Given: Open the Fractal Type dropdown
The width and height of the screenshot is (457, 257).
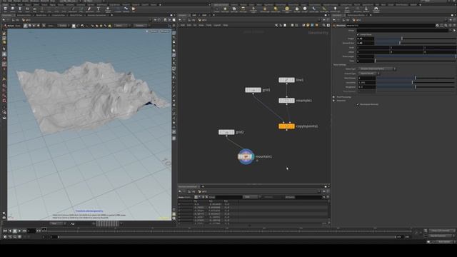Looking at the screenshot, I should click(x=369, y=74).
